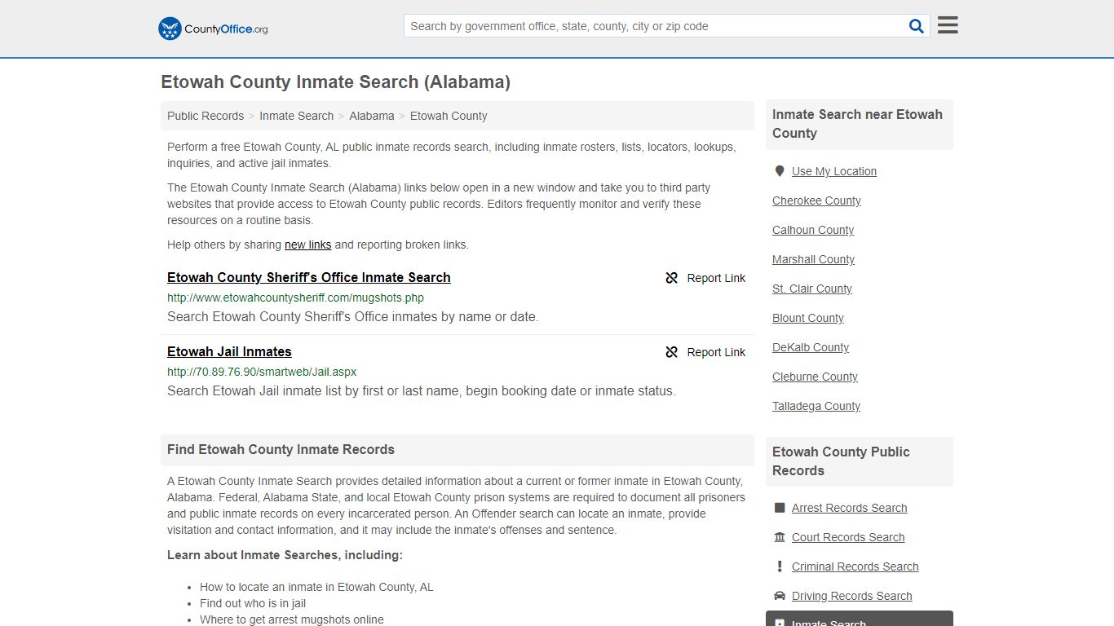Click the 'Etowah County Inmate Search (Alabama)' page title
This screenshot has height=626, width=1114.
tap(335, 82)
